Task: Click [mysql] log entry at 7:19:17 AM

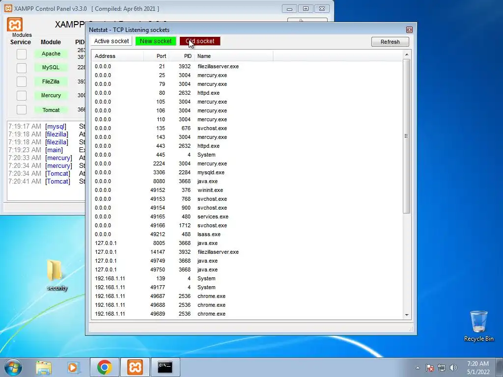Action: (x=46, y=126)
